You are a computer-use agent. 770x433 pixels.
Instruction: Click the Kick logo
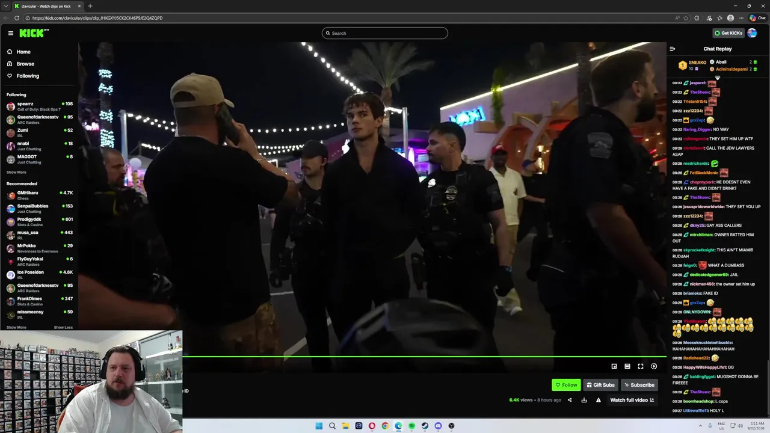[34, 33]
